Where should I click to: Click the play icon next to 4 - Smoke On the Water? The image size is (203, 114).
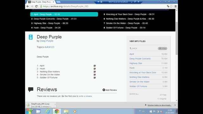(95, 75)
